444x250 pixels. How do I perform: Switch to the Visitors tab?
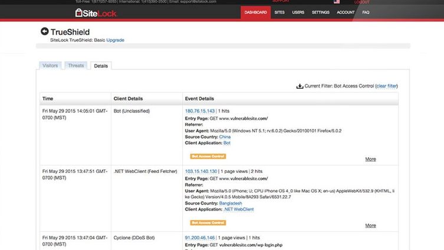(x=50, y=65)
